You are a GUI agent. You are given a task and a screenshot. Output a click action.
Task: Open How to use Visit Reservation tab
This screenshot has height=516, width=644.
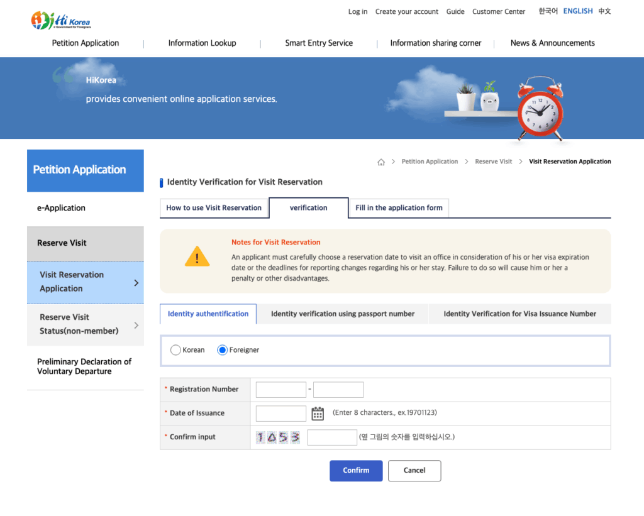click(214, 208)
